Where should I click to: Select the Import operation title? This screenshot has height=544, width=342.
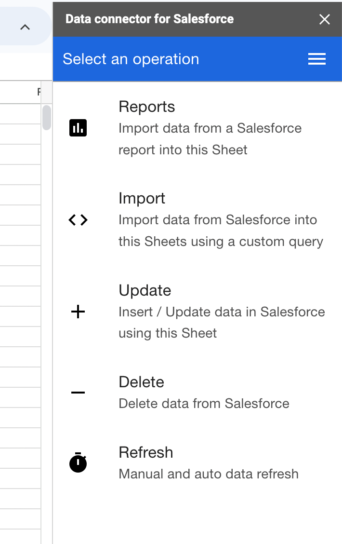(142, 198)
